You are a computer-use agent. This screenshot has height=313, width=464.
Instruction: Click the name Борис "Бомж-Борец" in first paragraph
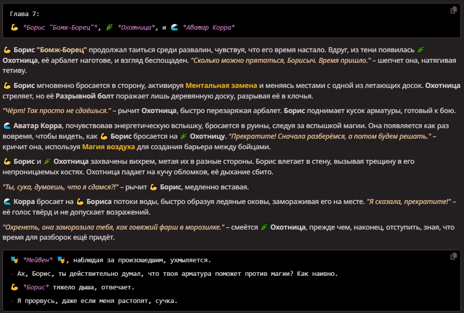[x=50, y=50]
